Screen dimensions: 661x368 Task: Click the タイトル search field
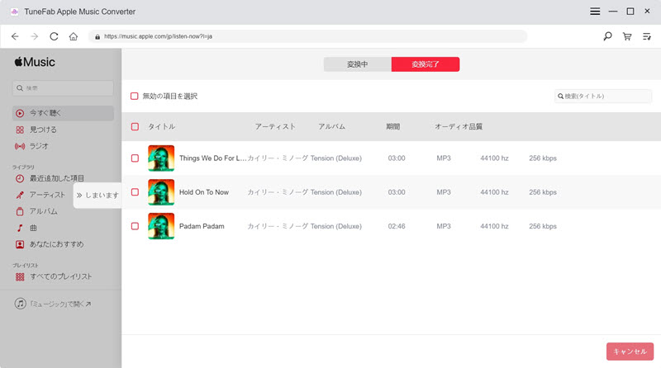click(603, 96)
